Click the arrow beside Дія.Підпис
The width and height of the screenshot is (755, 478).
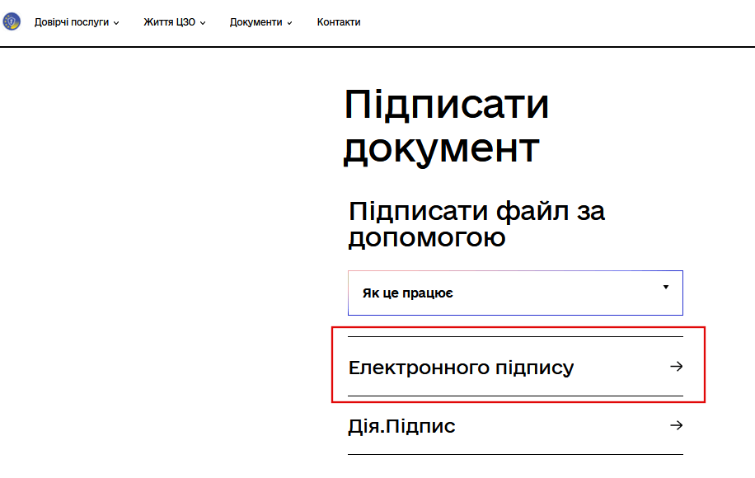tap(677, 425)
